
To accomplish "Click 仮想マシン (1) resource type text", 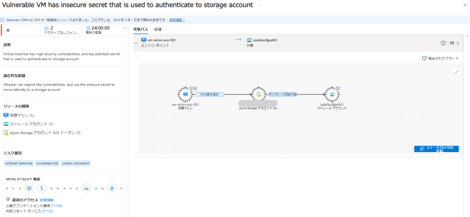I will coord(21,115).
